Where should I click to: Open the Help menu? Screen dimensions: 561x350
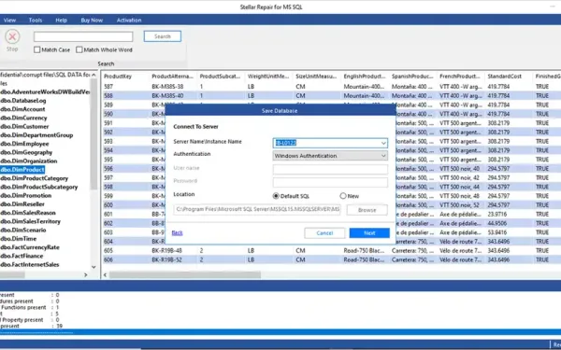pos(61,21)
